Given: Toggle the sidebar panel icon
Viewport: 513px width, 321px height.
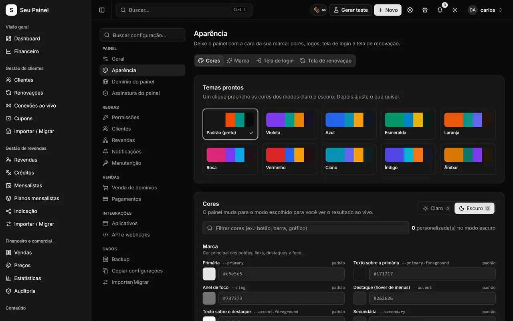Looking at the screenshot, I should [102, 10].
